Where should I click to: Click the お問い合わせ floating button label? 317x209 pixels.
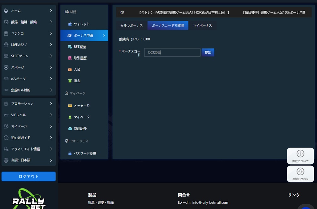(300, 179)
